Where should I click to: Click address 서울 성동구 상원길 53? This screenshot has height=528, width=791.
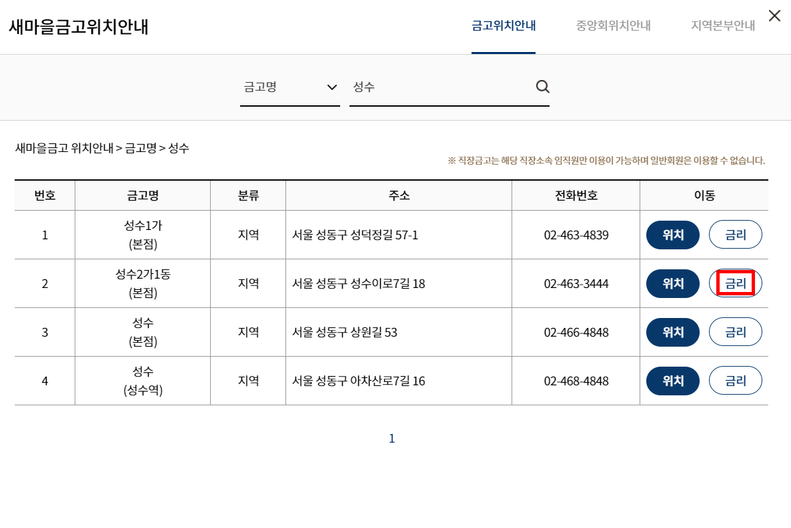[x=345, y=332]
